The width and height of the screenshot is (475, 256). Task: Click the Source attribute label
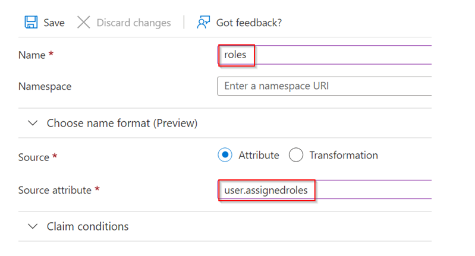[55, 190]
